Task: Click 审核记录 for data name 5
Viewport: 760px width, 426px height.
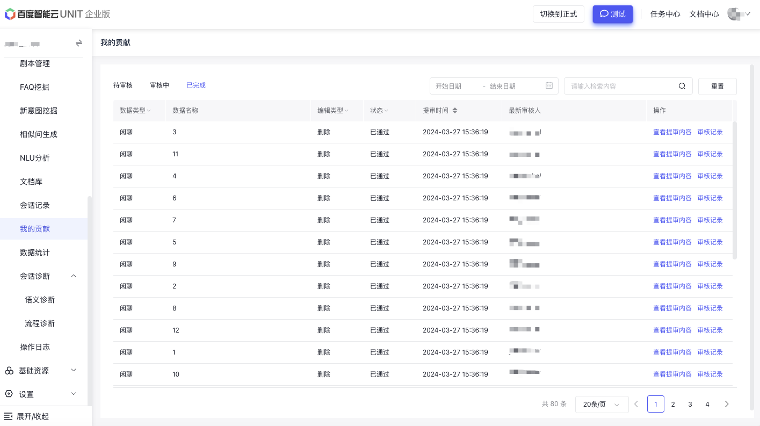Action: pyautogui.click(x=710, y=242)
